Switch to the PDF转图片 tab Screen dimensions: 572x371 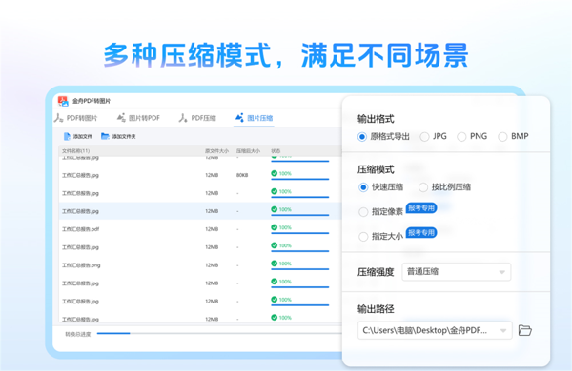point(76,118)
